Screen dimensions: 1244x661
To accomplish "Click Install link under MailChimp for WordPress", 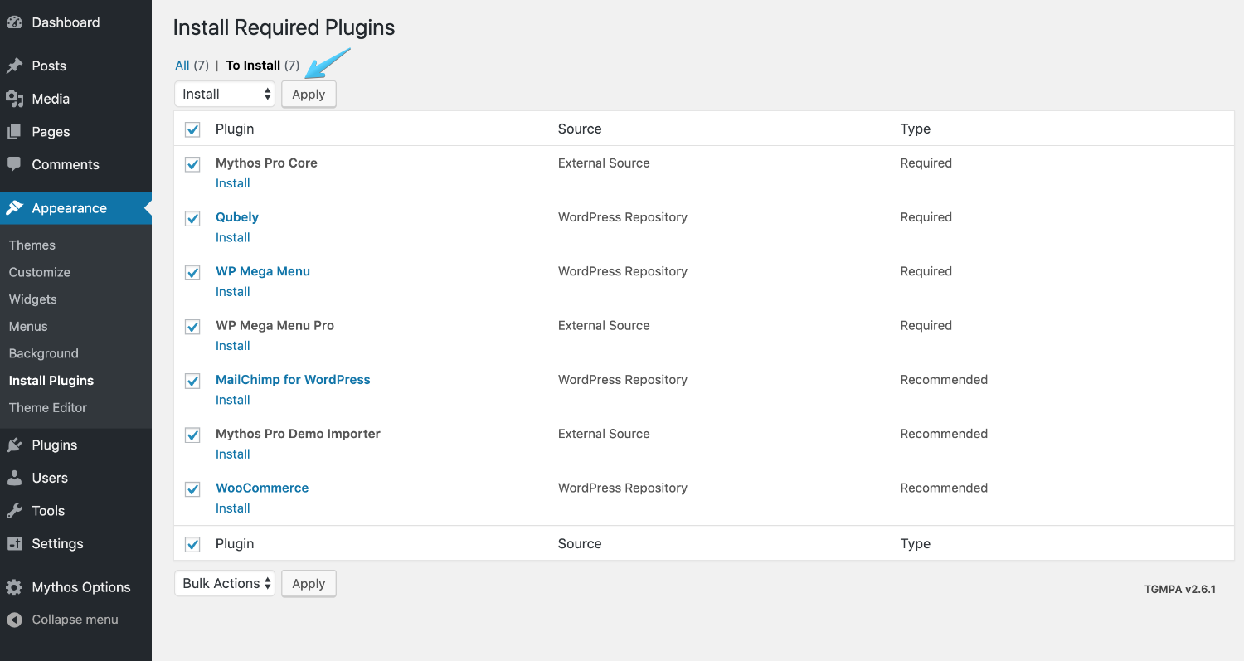I will (x=233, y=400).
